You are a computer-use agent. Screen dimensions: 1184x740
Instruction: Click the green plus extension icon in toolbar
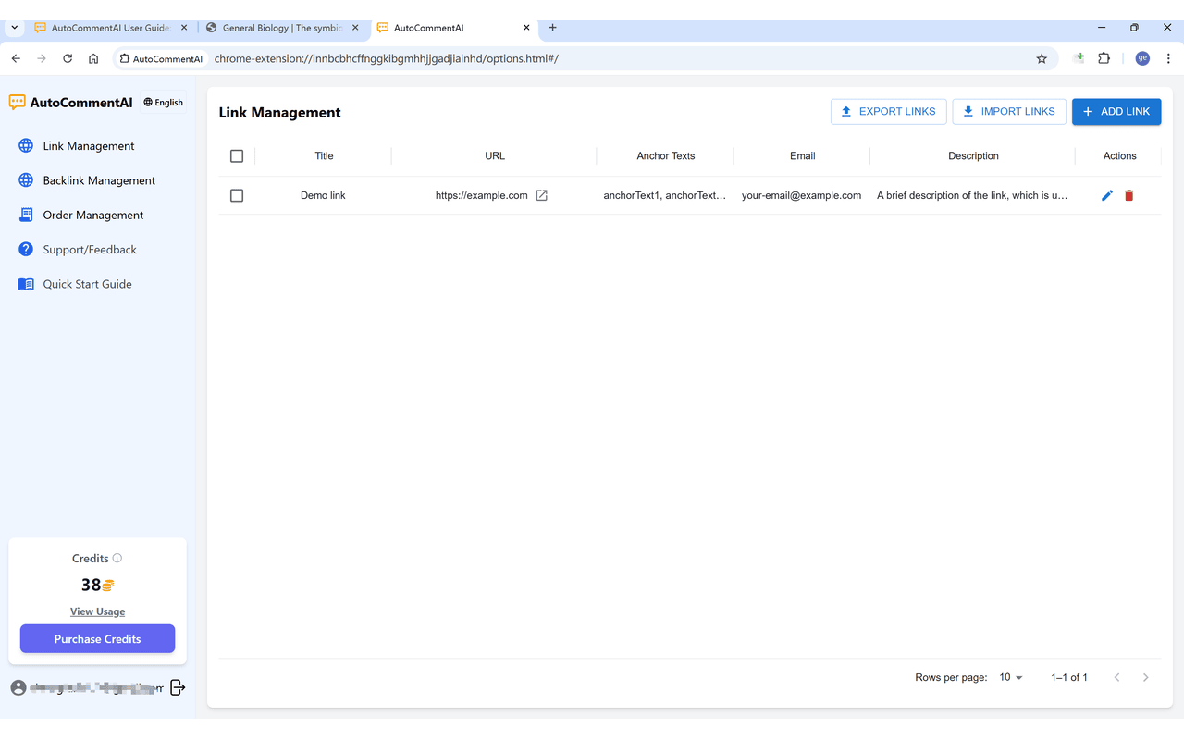point(1079,58)
